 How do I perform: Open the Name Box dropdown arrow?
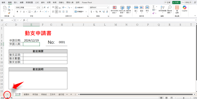pyautogui.click(x=12, y=20)
